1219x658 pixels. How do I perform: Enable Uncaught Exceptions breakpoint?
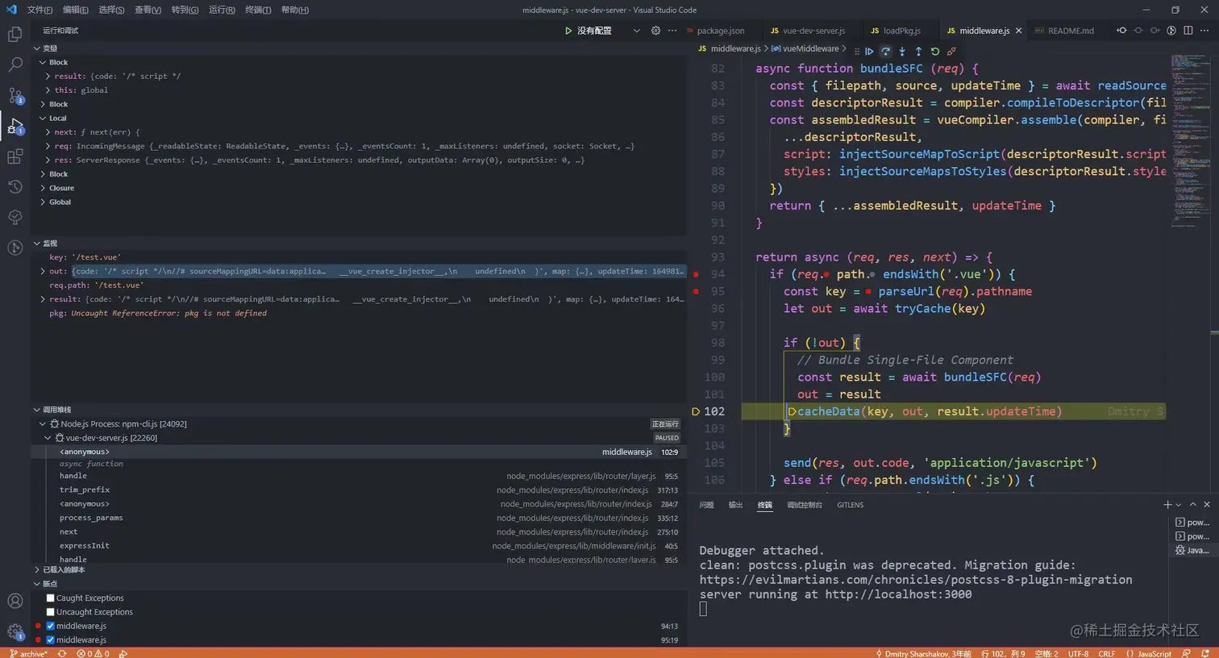pyautogui.click(x=50, y=612)
